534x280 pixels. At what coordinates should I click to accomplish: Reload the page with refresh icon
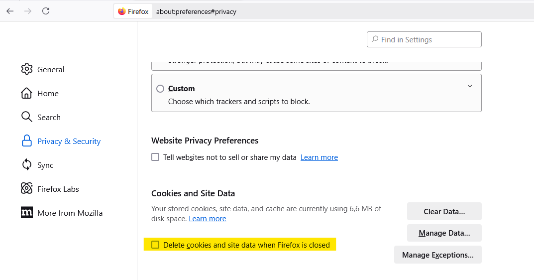(46, 11)
